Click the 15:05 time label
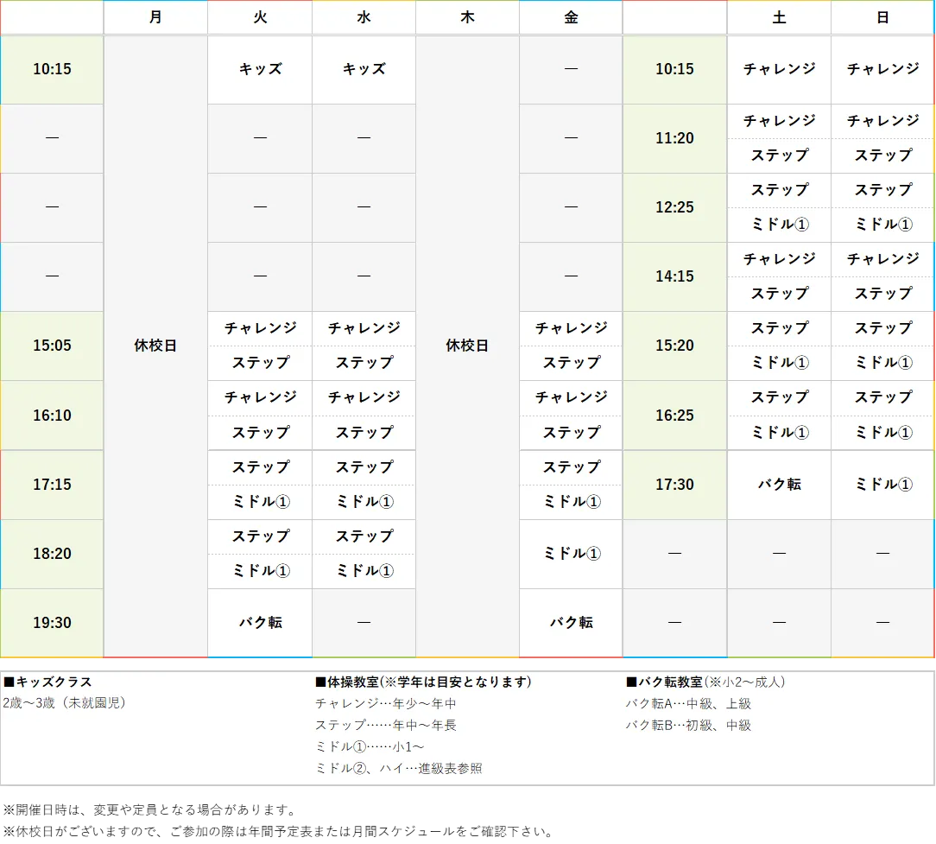 click(x=51, y=346)
